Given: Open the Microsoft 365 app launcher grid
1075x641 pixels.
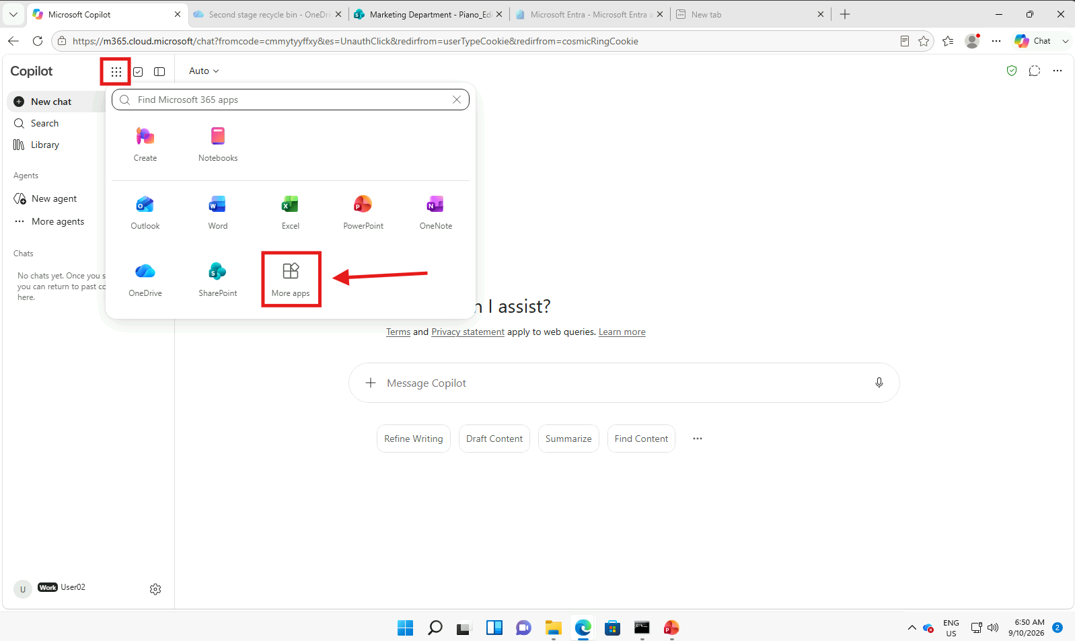Looking at the screenshot, I should (116, 71).
